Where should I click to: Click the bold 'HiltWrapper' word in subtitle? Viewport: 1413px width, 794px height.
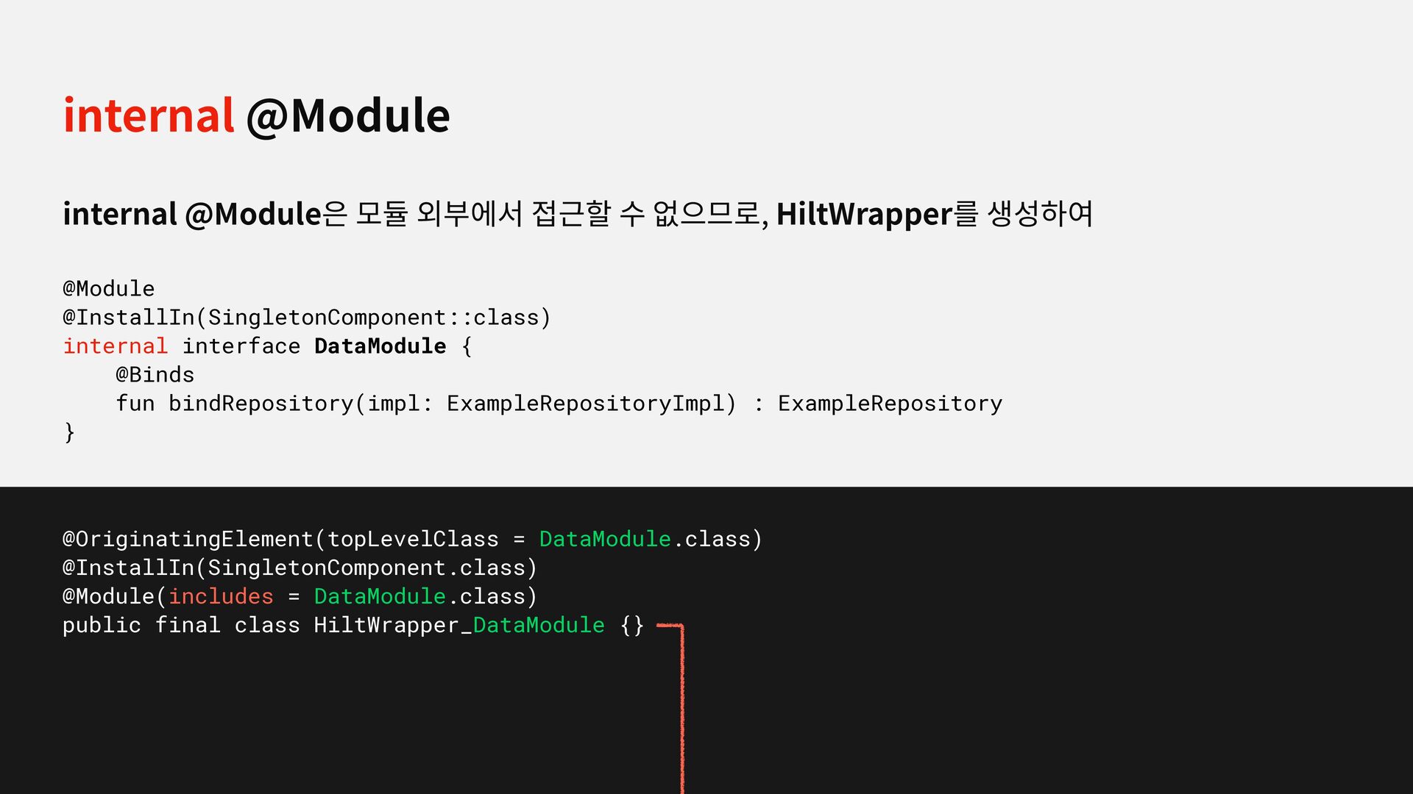click(x=864, y=215)
